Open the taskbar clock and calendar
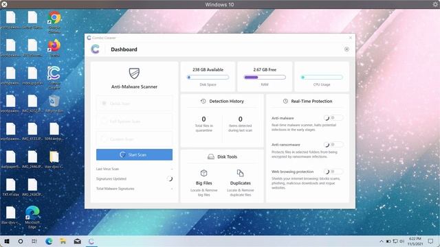Screen dimensions: 440x247 (x=415, y=241)
